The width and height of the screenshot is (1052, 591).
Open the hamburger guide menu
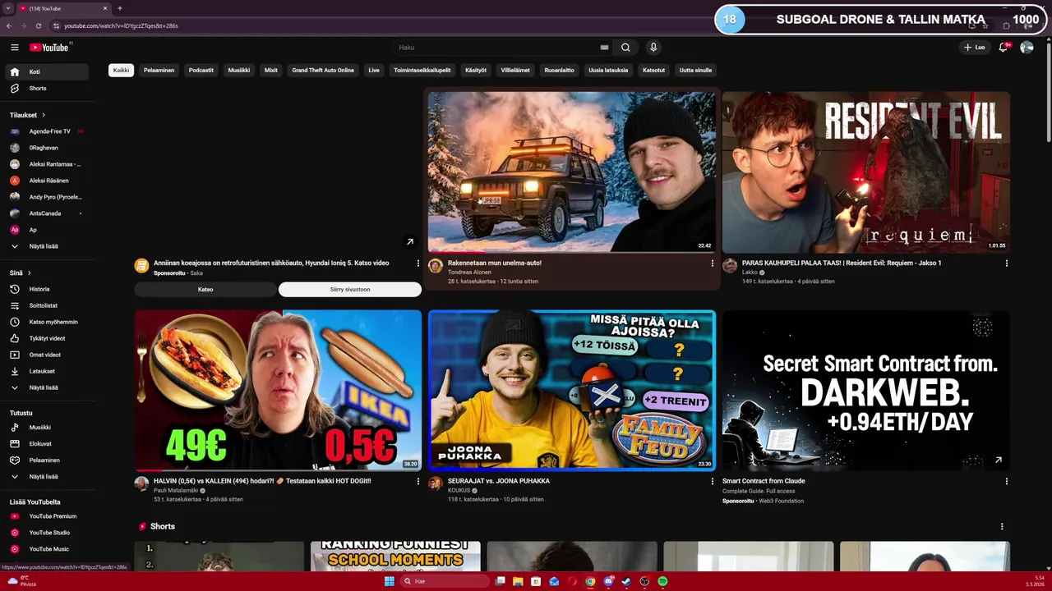coord(14,48)
